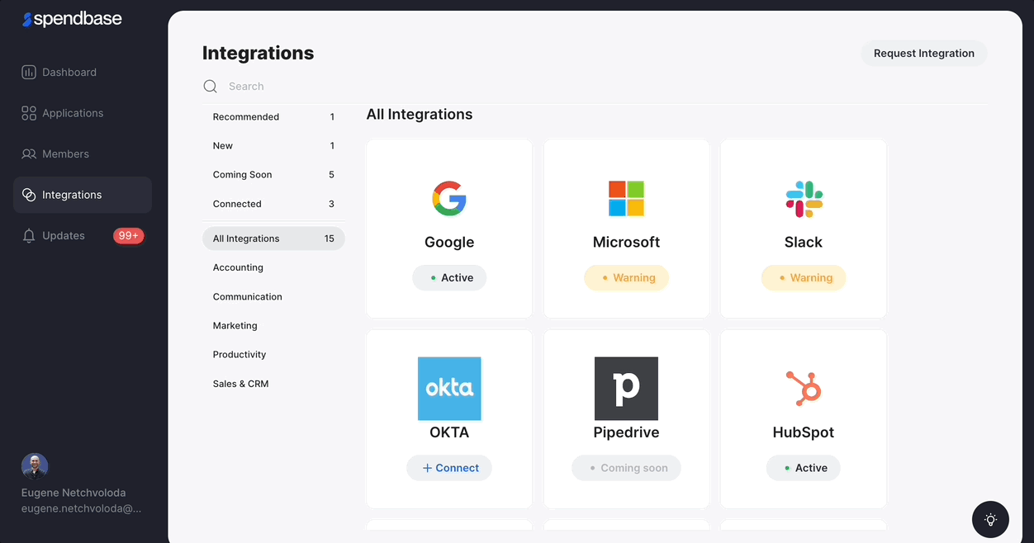Viewport: 1034px width, 543px height.
Task: Click the Request Integration button
Action: tap(923, 54)
